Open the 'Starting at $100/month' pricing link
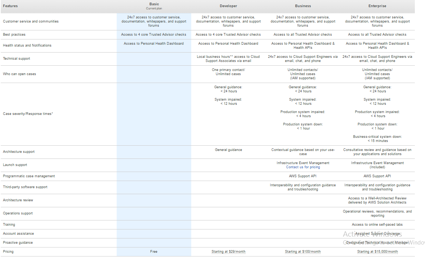Image resolution: width=425 pixels, height=258 pixels. [303, 252]
